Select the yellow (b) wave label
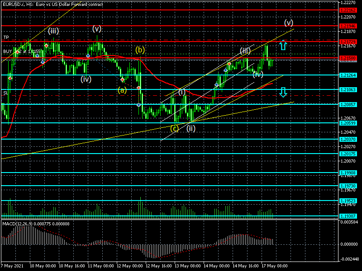 coord(140,50)
